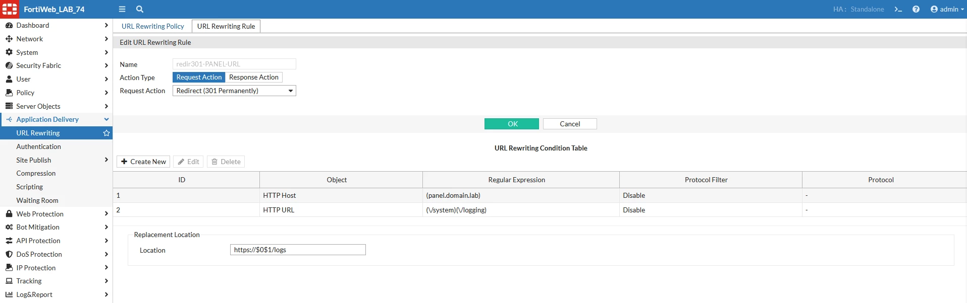967x303 pixels.
Task: Expand the Web Protection chevron
Action: pos(106,214)
